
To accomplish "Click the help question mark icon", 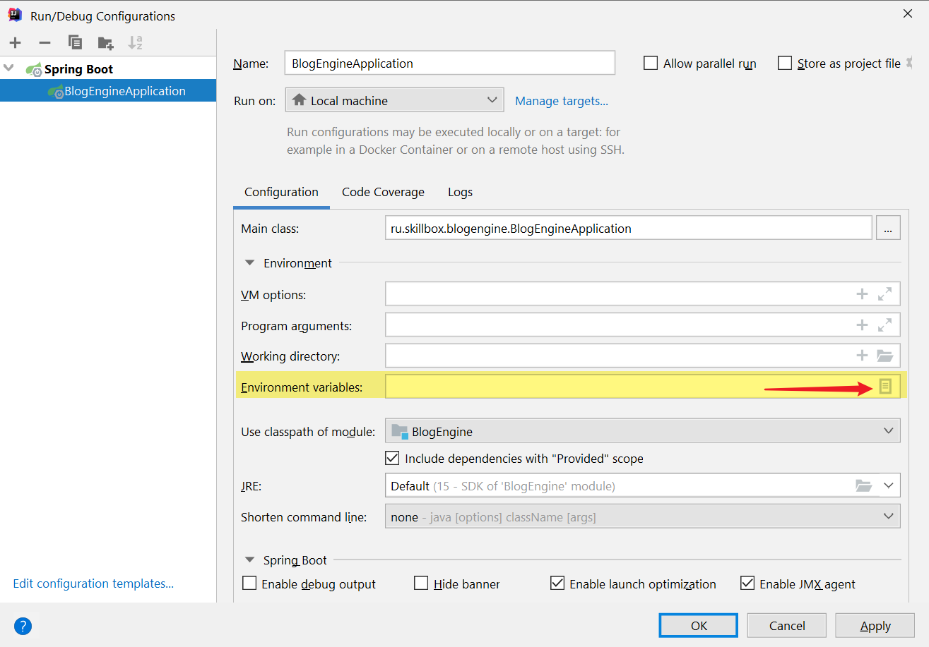I will [x=23, y=626].
